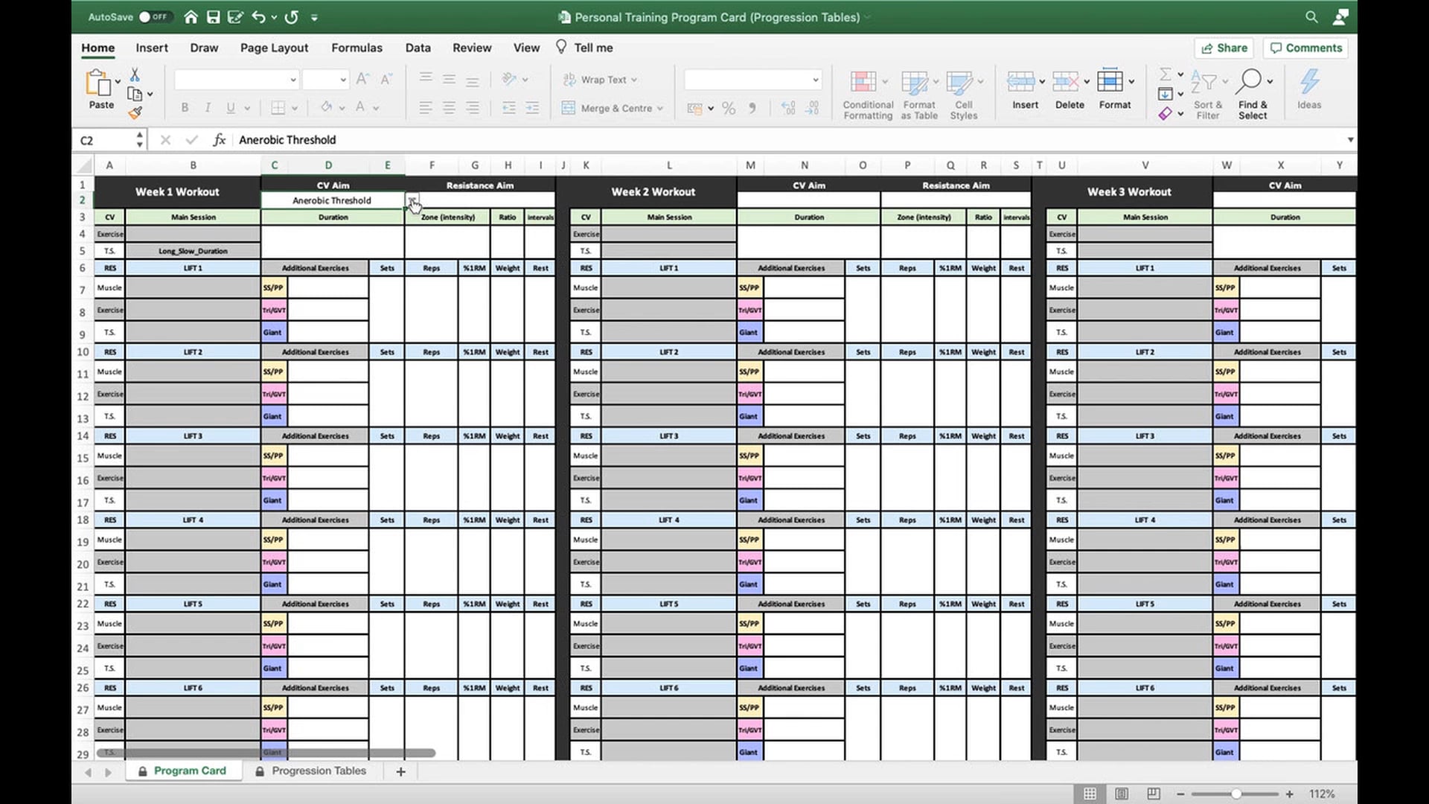Click the Paste clipboard icon
The height and width of the screenshot is (804, 1429).
(x=97, y=83)
